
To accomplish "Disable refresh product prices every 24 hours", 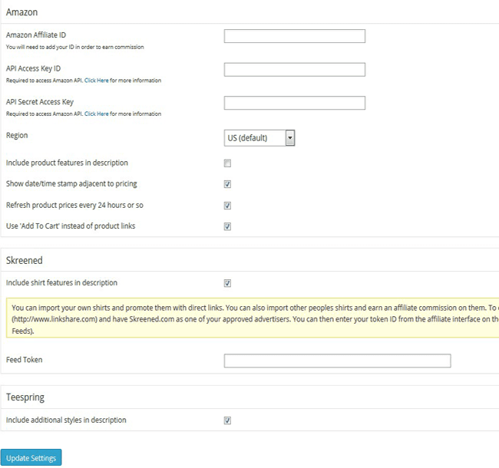I will click(227, 206).
